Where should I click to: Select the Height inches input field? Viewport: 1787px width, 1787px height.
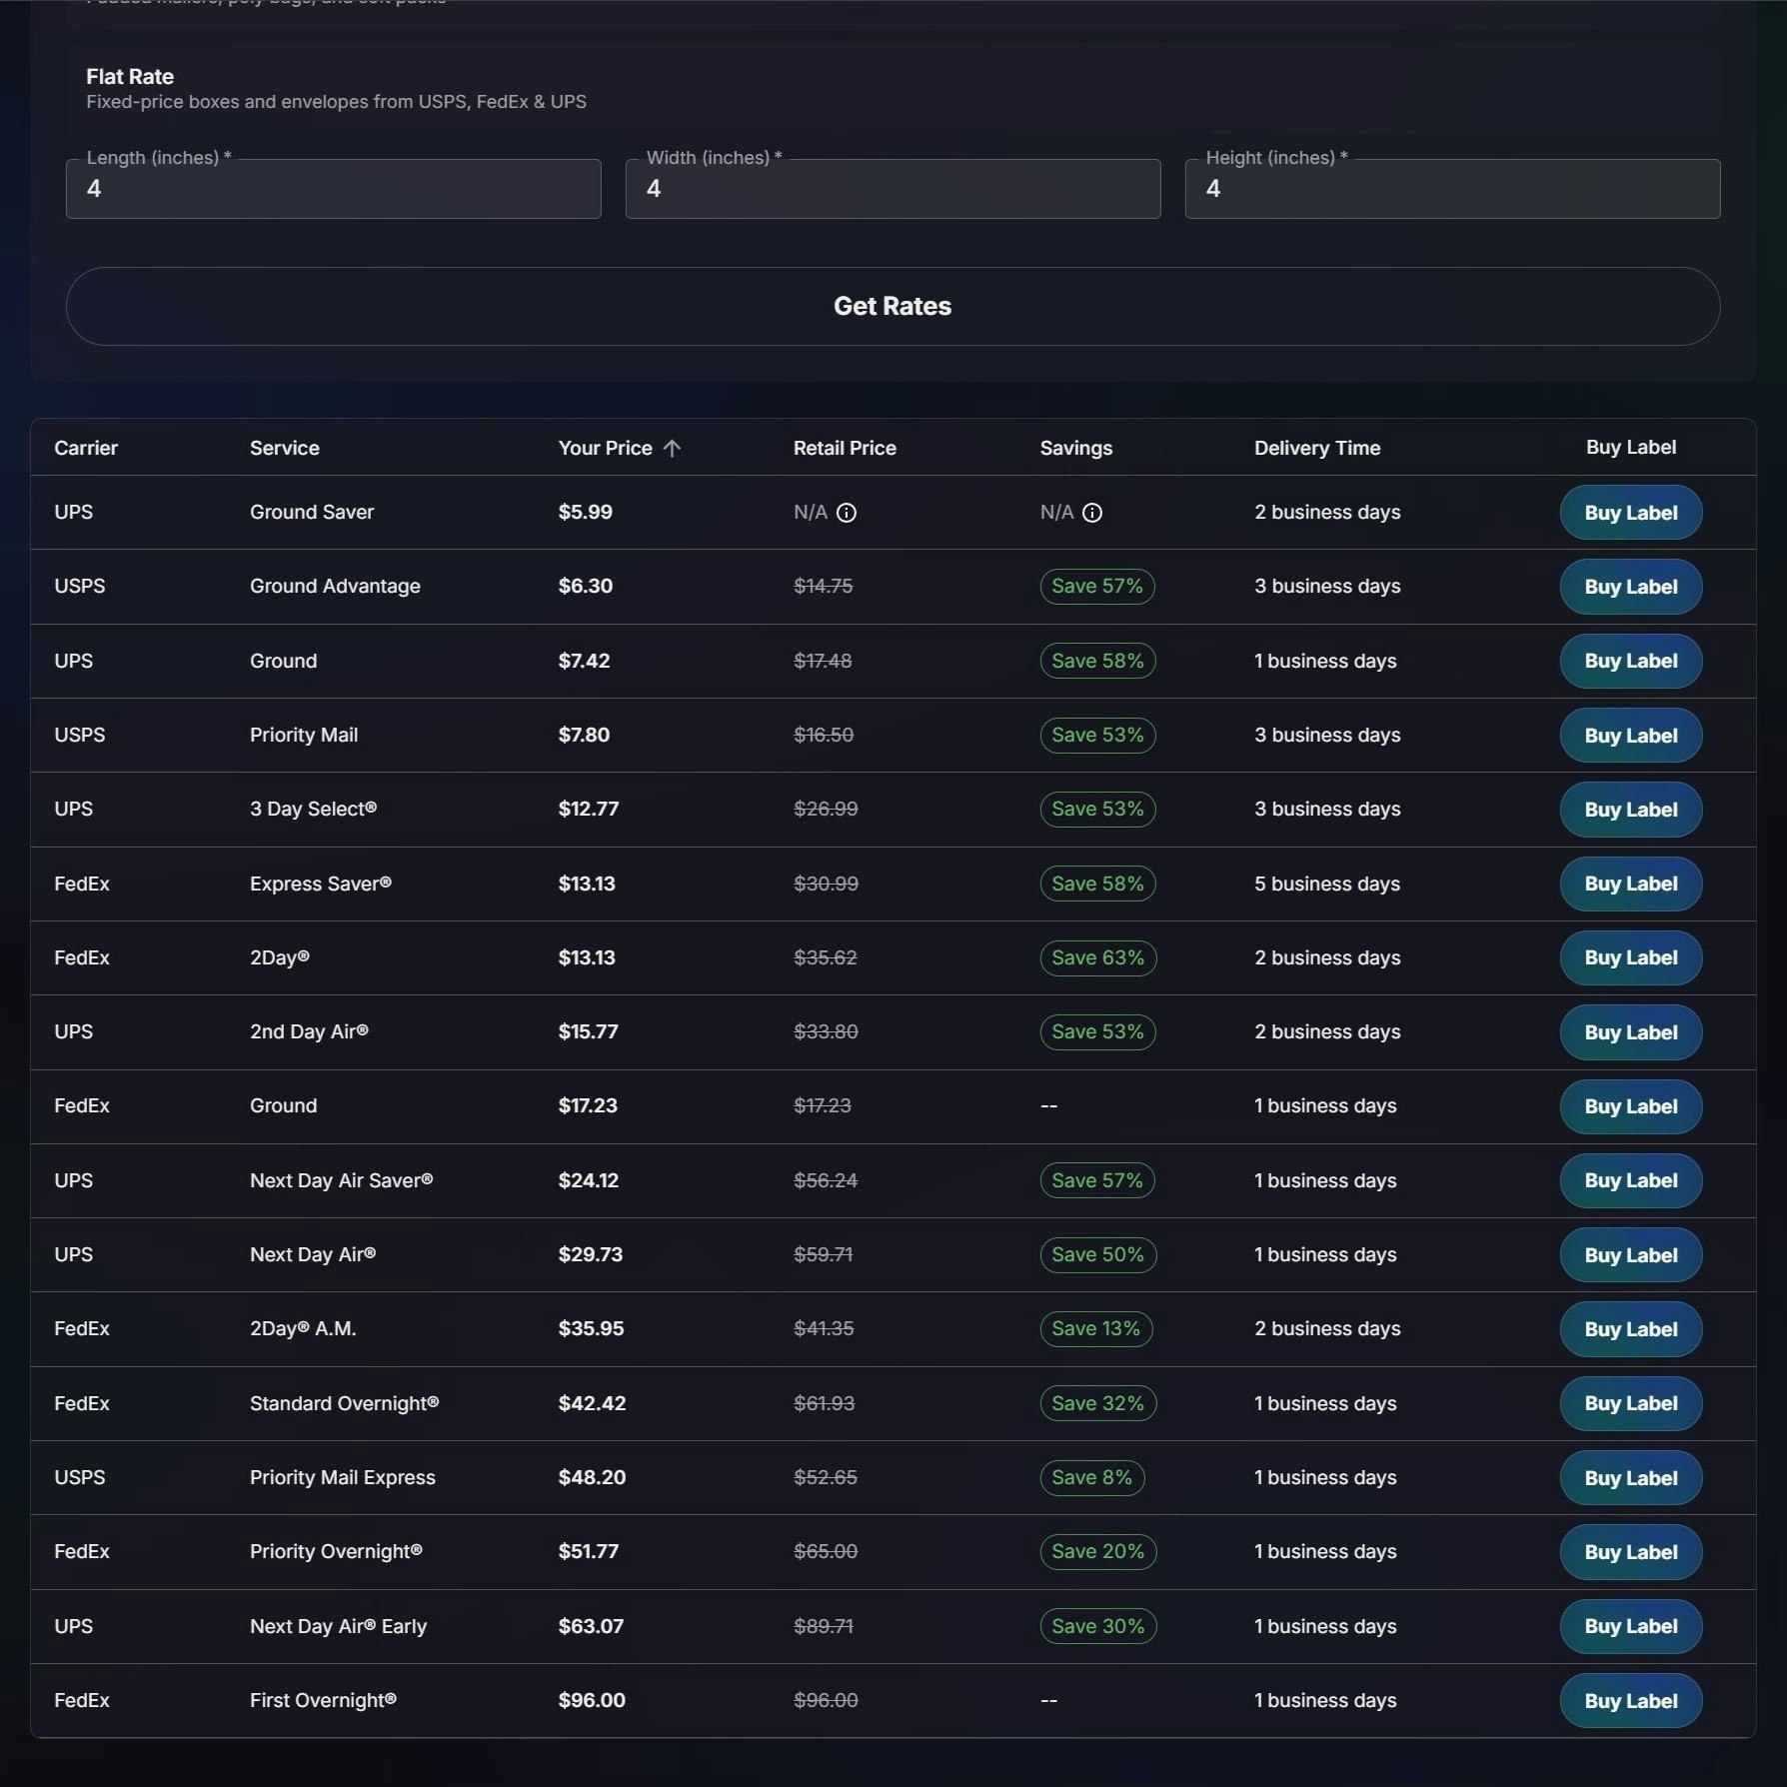tap(1451, 189)
